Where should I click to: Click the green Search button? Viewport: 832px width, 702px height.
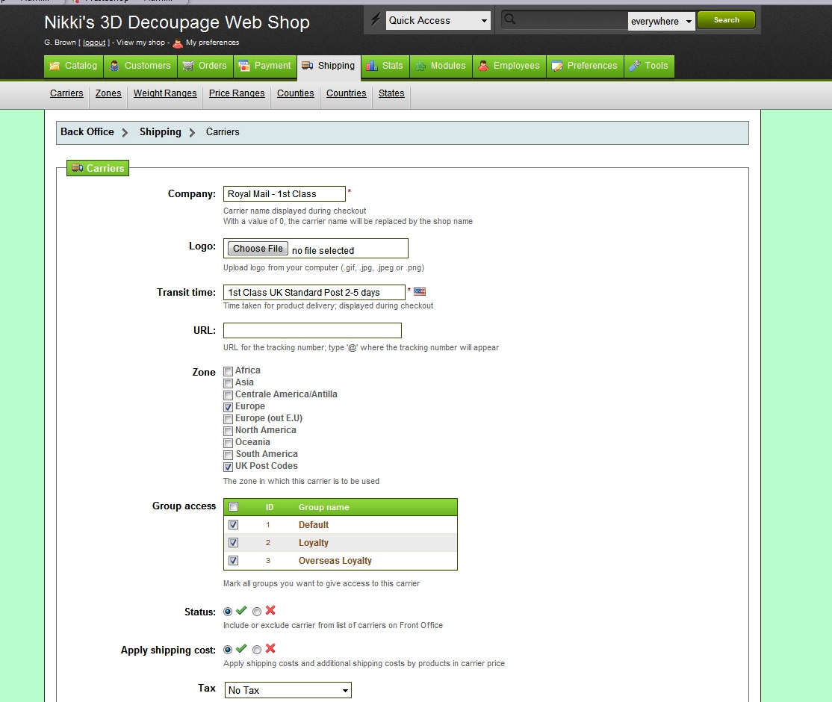point(727,19)
